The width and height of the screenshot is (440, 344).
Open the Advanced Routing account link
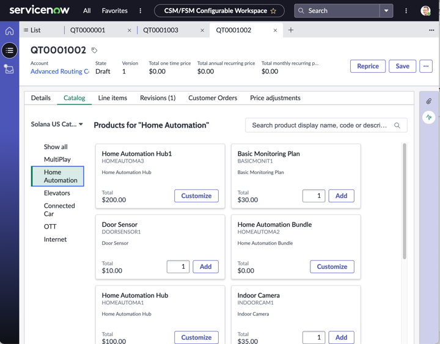tap(60, 71)
